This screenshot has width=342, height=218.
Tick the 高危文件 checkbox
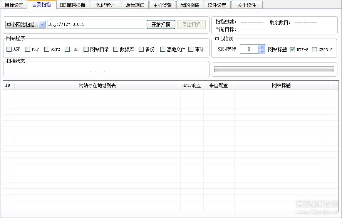pos(163,49)
